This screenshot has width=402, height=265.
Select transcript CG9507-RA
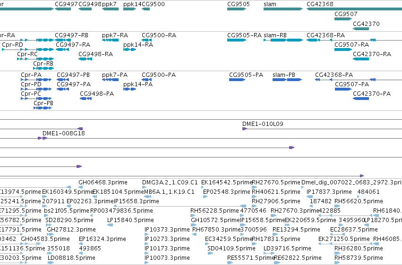pyautogui.click(x=352, y=45)
